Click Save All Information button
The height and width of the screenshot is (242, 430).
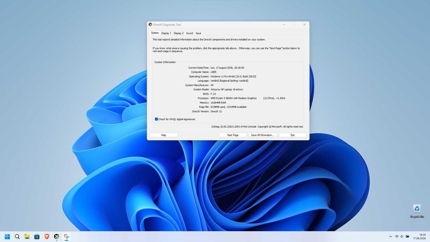[262, 135]
